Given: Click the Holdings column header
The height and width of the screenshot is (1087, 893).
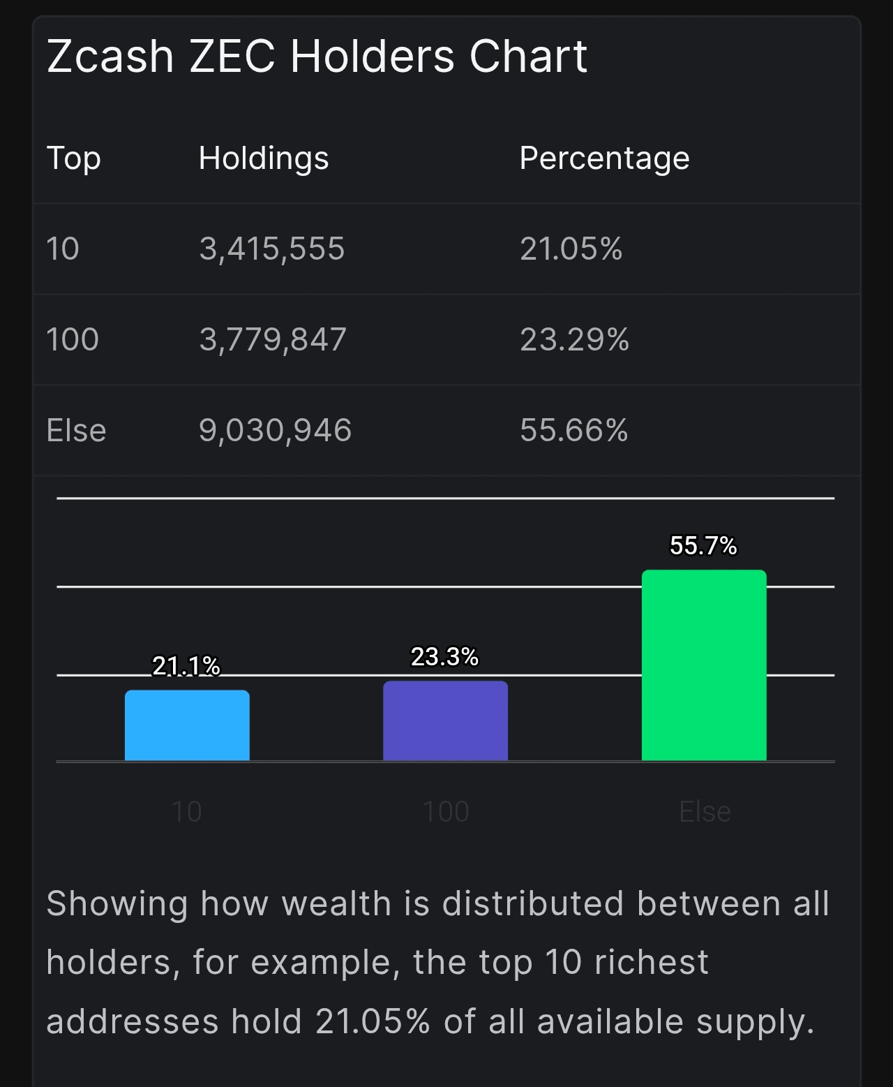Looking at the screenshot, I should [263, 158].
